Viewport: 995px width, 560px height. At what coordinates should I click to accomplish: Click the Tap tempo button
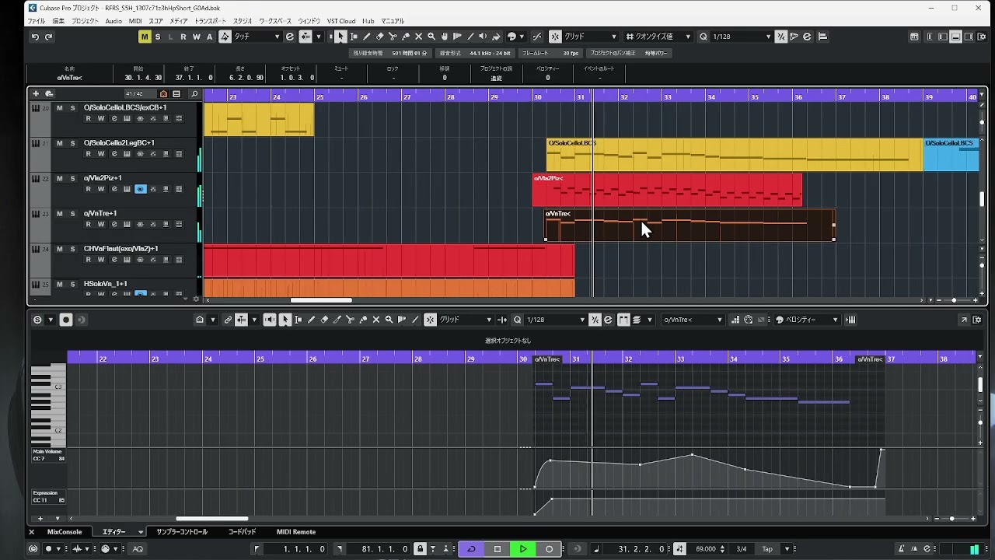767,549
